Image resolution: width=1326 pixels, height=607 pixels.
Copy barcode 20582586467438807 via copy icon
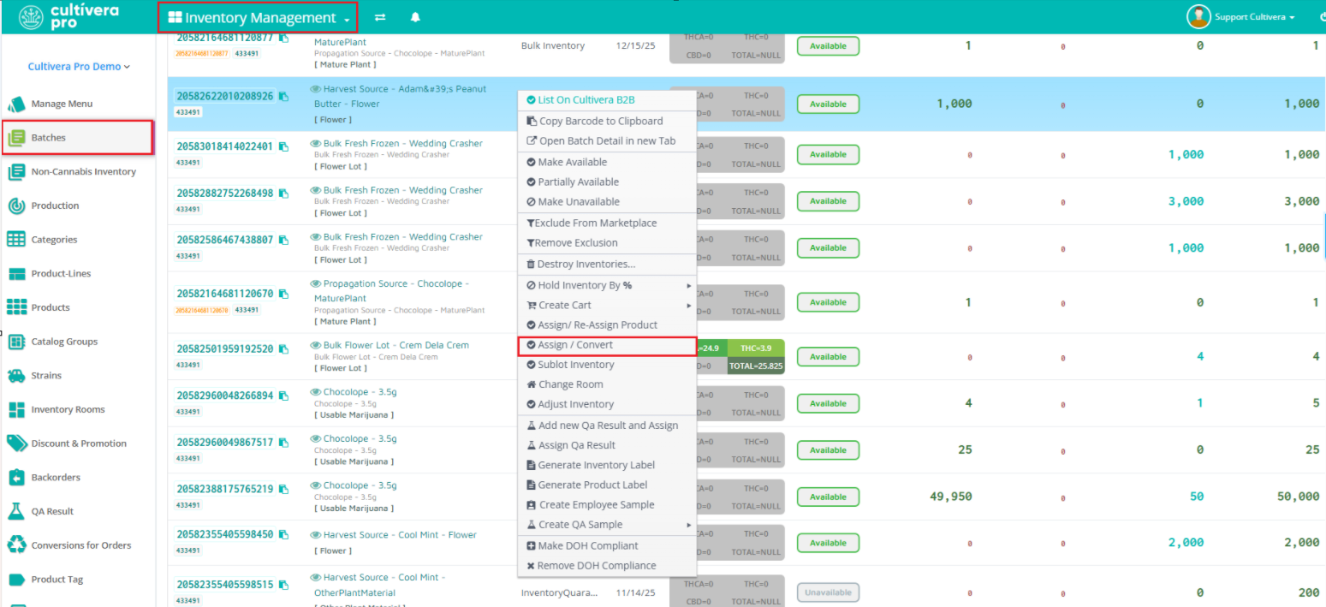(283, 241)
